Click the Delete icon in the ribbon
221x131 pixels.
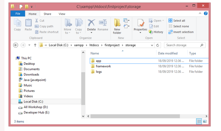[x=91, y=25]
